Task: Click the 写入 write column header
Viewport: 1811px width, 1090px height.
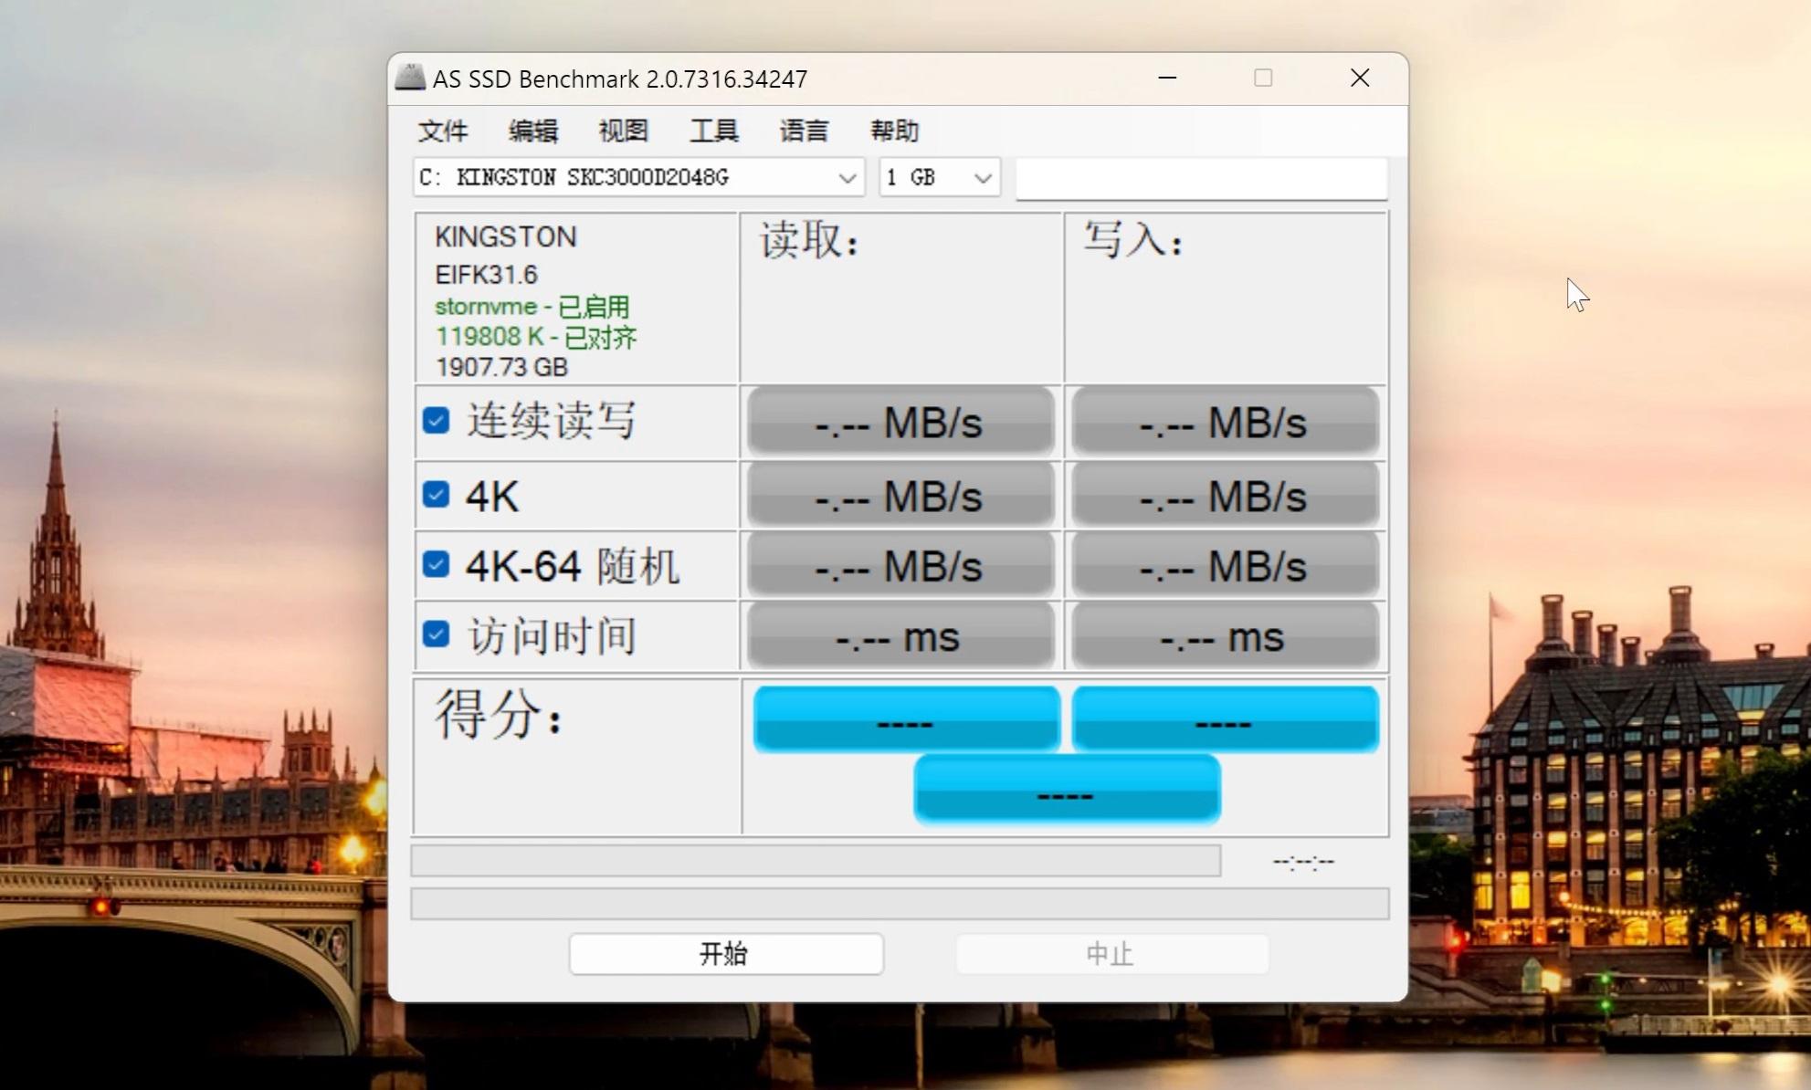Action: (x=1133, y=240)
